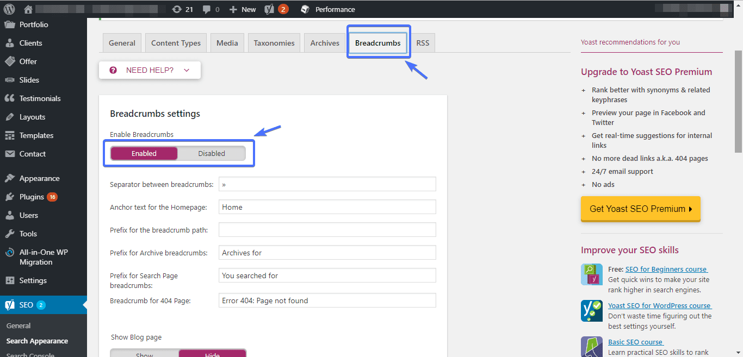The image size is (743, 357).
Task: Click the Portfolio sidebar icon
Action: [9, 24]
